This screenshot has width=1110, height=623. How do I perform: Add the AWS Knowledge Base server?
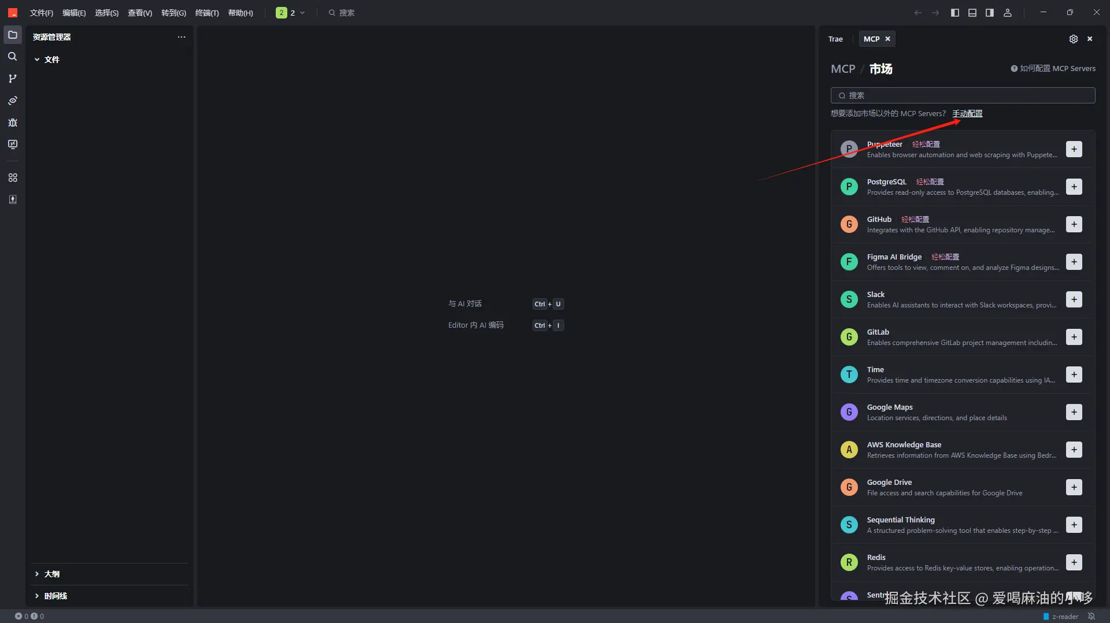click(1074, 450)
